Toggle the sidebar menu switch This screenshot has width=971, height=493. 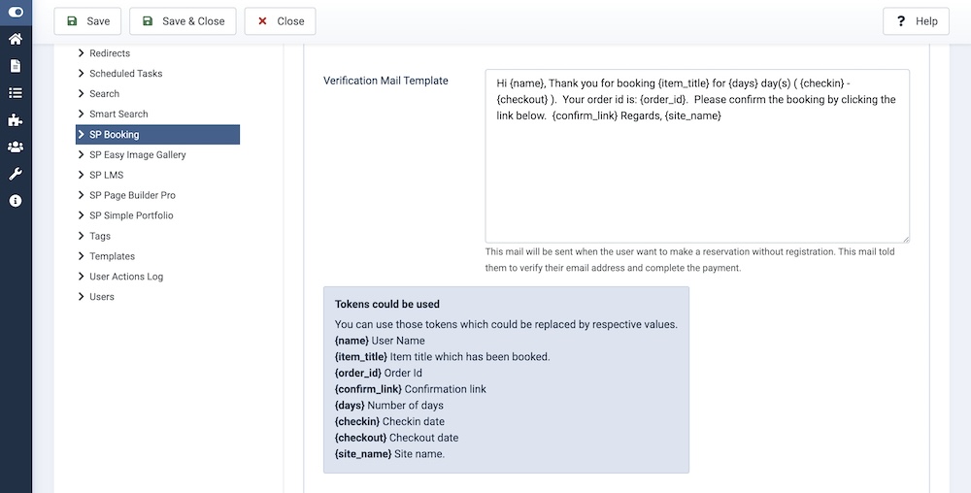click(x=16, y=13)
